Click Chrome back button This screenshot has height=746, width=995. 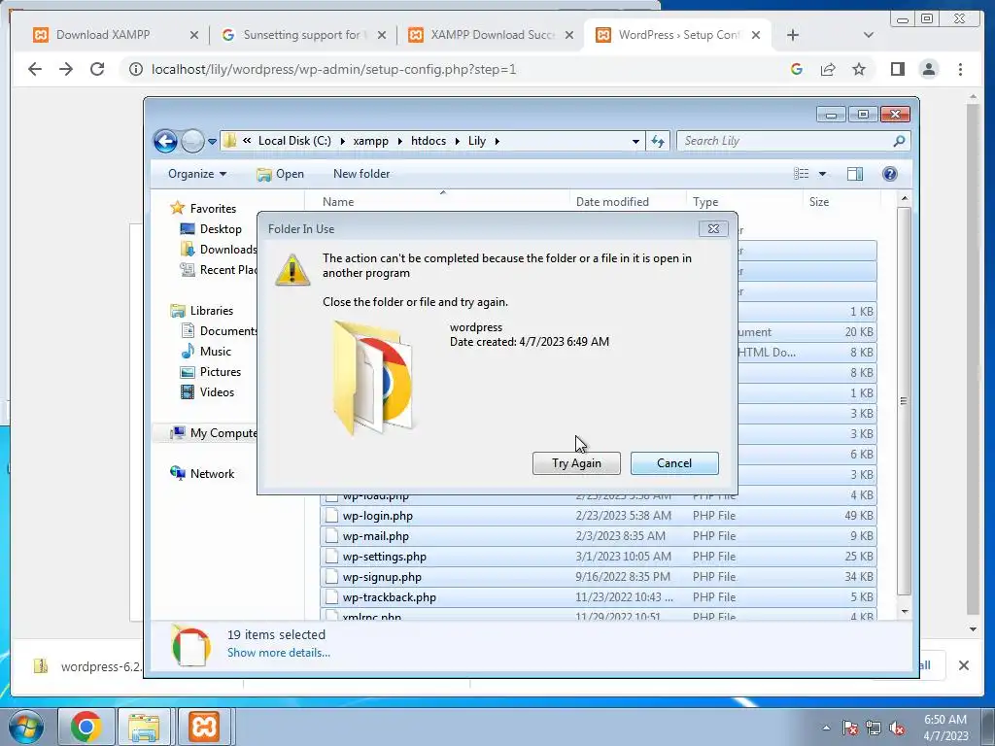click(35, 69)
